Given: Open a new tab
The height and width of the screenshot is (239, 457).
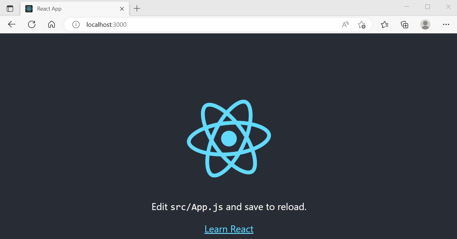Looking at the screenshot, I should (x=137, y=9).
